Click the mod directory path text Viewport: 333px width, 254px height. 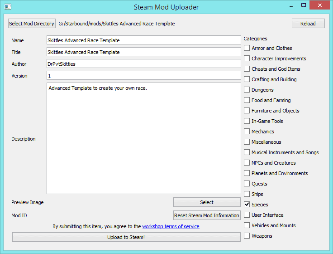[x=117, y=24]
